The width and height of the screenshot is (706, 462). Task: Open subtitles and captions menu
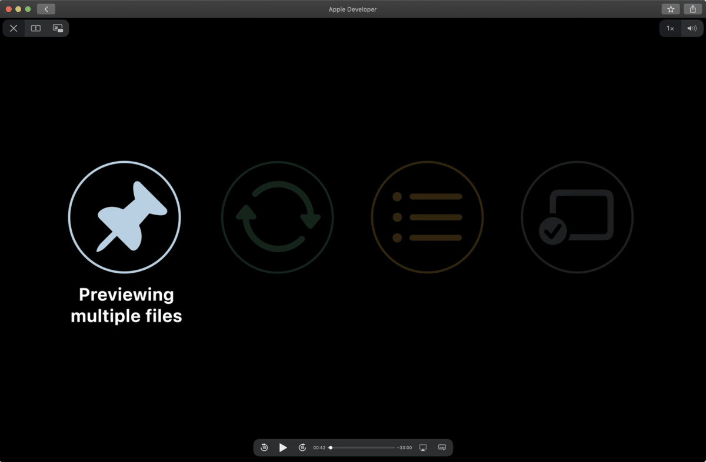click(x=442, y=448)
